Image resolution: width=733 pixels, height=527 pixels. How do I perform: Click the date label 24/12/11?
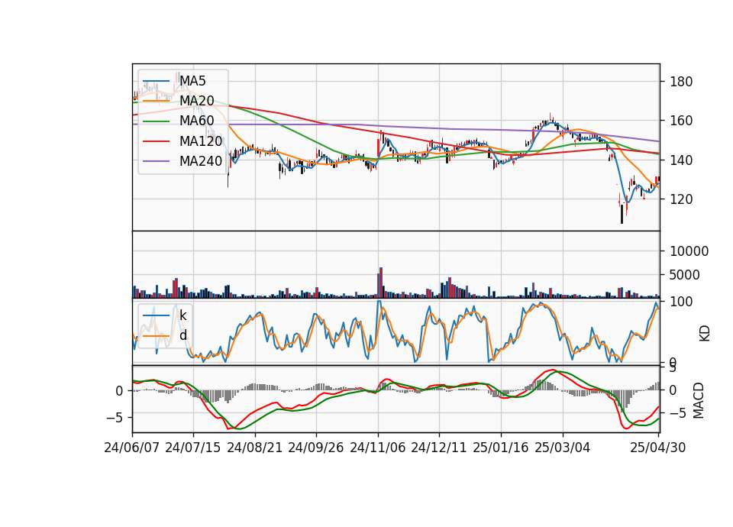coord(439,448)
